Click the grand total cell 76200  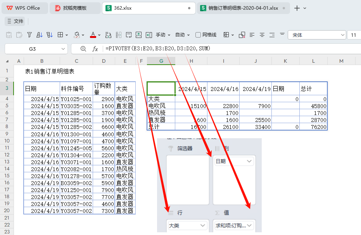[x=313, y=127]
